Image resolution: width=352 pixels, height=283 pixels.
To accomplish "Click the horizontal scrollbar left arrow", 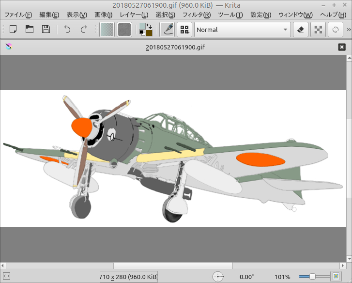I will (3, 266).
